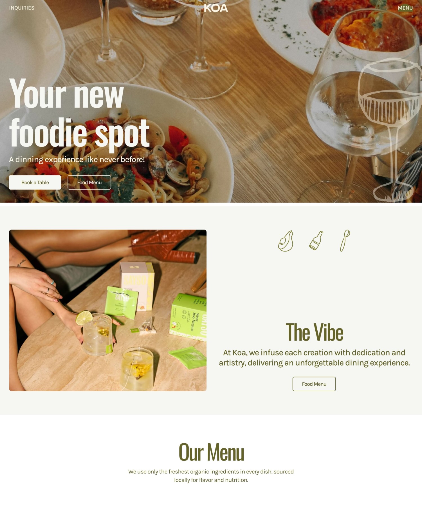422x507 pixels.
Task: Click the spoon line icon
Action: (345, 241)
